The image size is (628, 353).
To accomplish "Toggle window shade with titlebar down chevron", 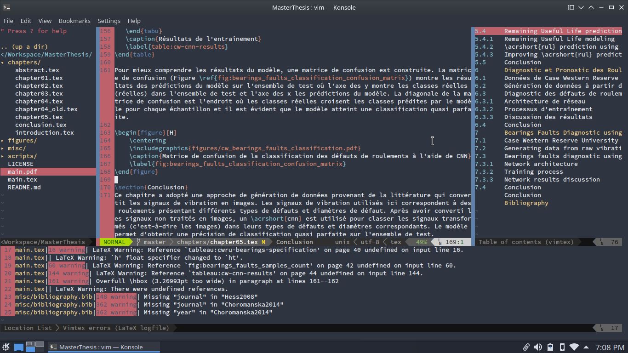I will pos(581,7).
